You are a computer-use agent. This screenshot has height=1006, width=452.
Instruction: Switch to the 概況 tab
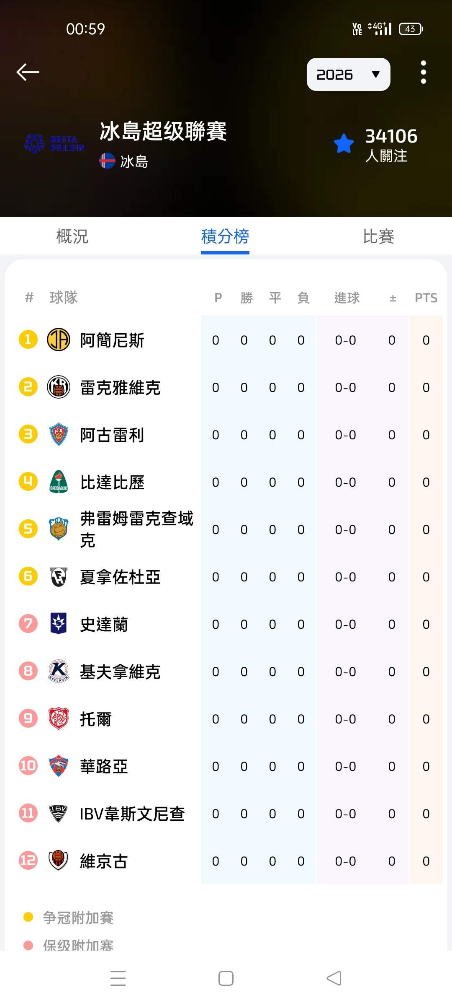[72, 236]
